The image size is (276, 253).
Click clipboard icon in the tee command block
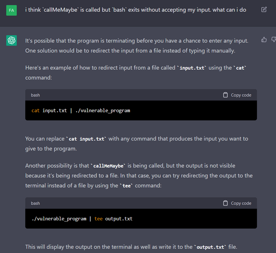tap(225, 203)
